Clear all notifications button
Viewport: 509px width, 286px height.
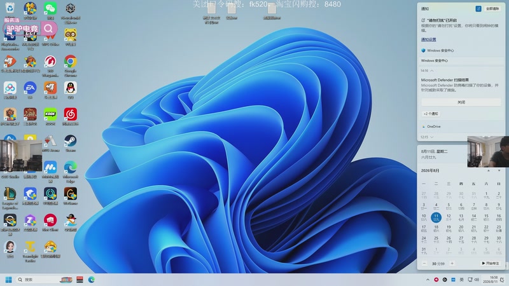[x=492, y=9]
